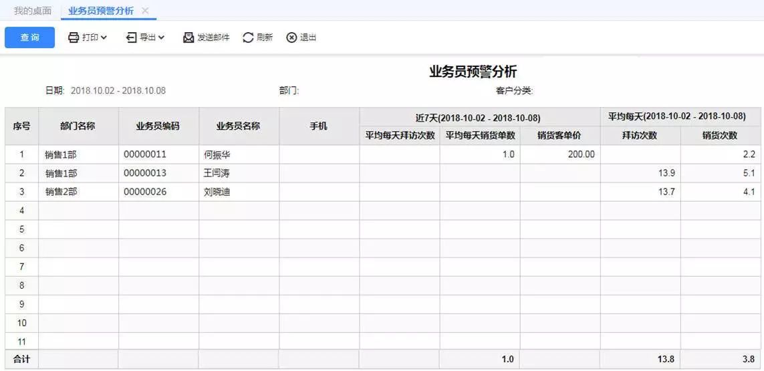Image resolution: width=764 pixels, height=371 pixels.
Task: Switch to the 我的桌面 tab
Action: tap(33, 11)
